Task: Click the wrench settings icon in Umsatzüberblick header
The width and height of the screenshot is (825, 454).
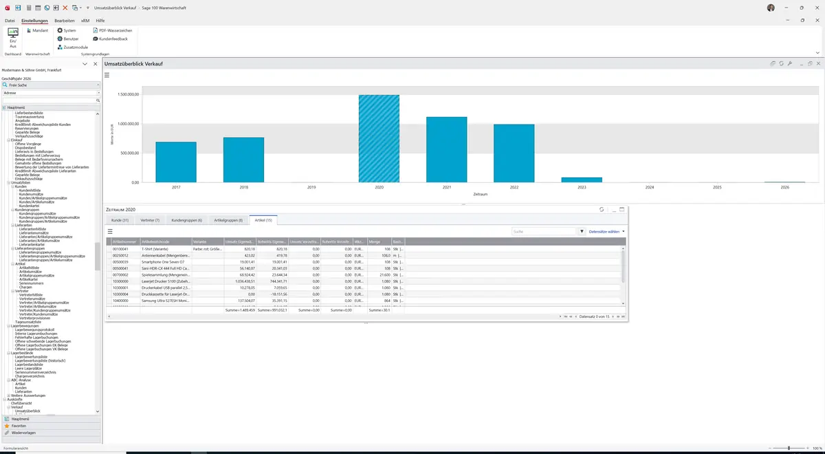Action: pos(790,63)
